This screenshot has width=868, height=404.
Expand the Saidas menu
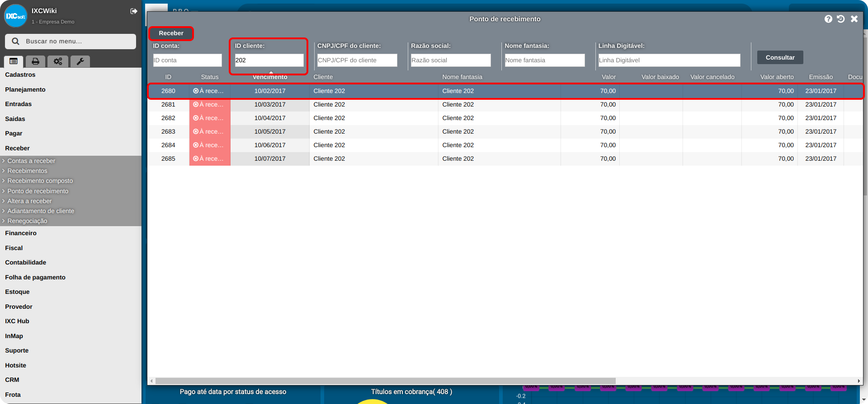point(15,119)
